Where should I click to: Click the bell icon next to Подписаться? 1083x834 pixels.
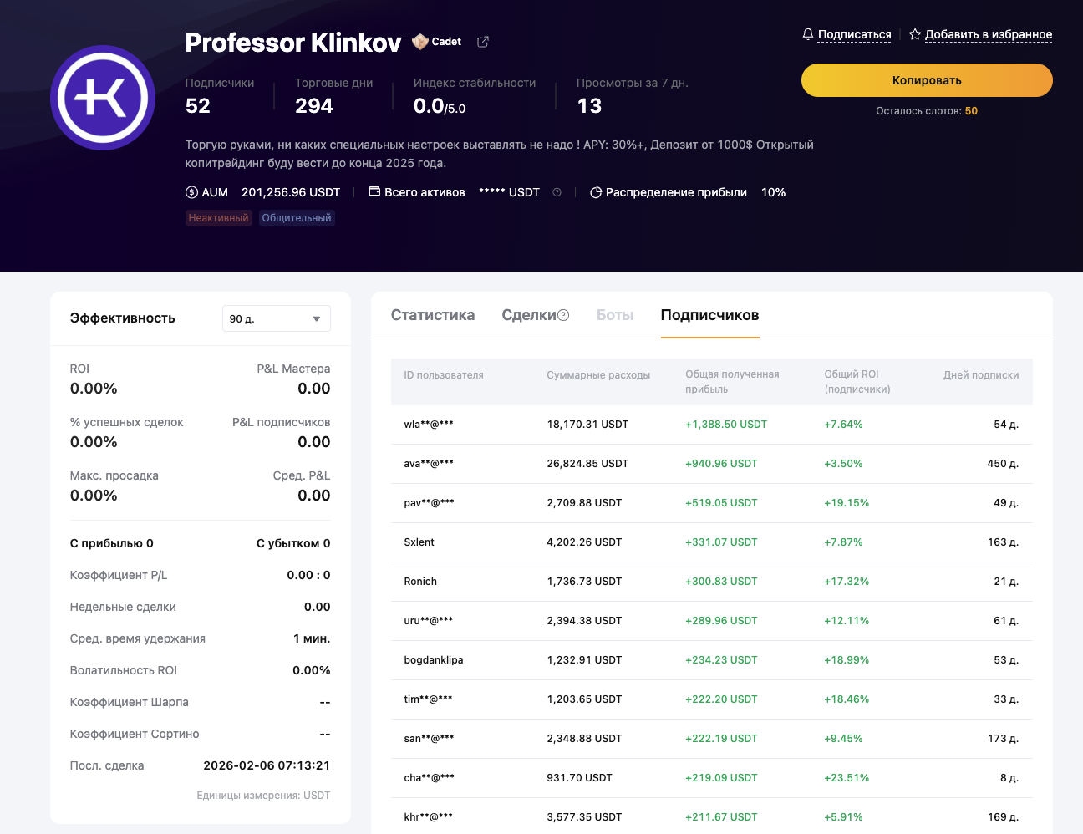(808, 34)
